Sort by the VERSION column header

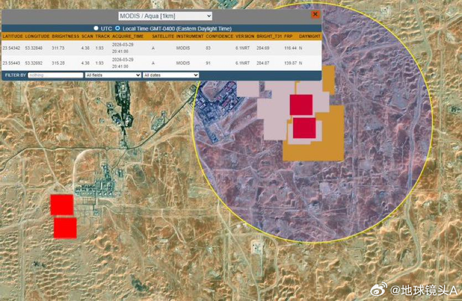click(245, 36)
